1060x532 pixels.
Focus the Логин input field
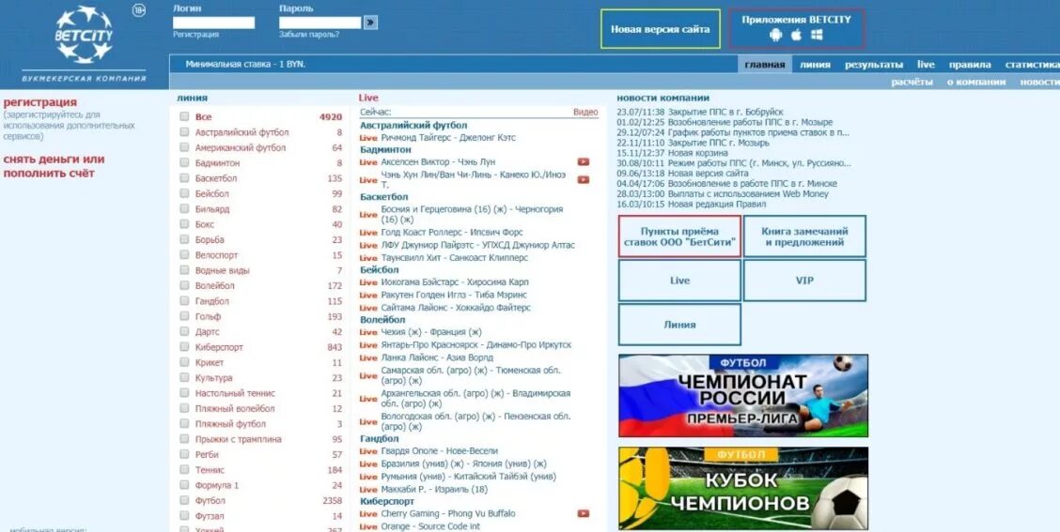point(213,23)
